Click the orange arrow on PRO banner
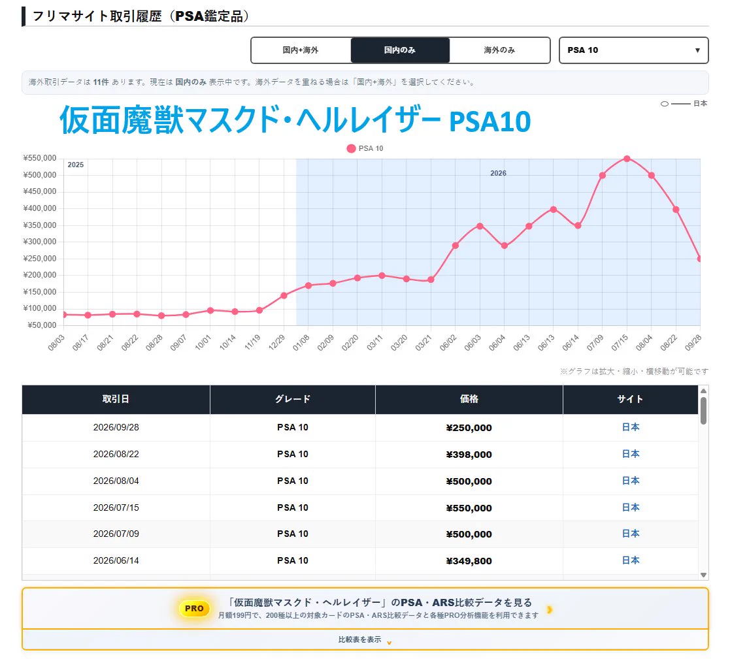This screenshot has height=659, width=730. [550, 609]
